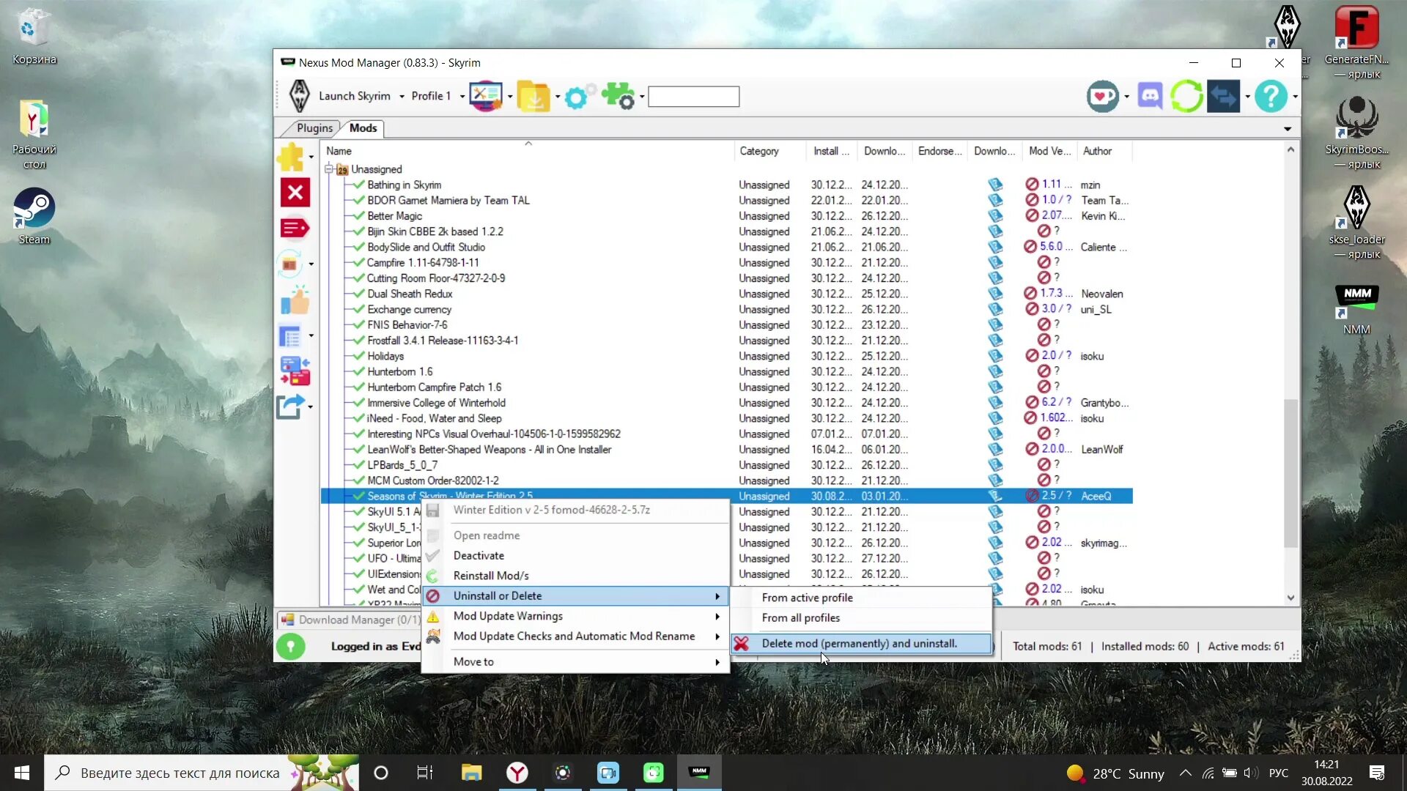
Task: Click the green login status icon
Action: [x=290, y=646]
